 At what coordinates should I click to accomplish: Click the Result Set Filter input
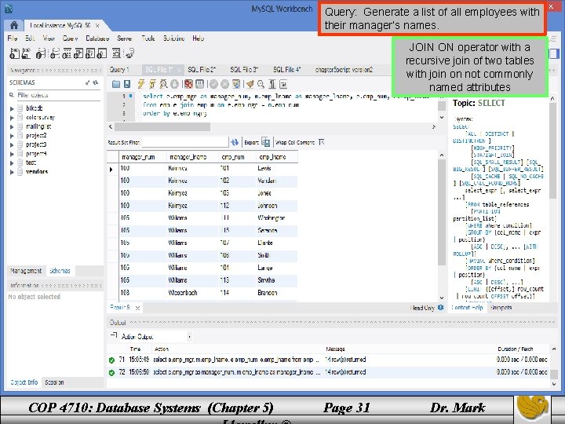(185, 142)
